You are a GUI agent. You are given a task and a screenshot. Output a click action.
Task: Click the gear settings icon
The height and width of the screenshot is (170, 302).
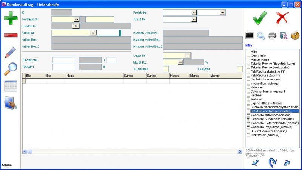tap(261, 36)
